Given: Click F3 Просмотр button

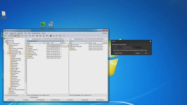Looking at the screenshot, I should [x=11, y=100].
